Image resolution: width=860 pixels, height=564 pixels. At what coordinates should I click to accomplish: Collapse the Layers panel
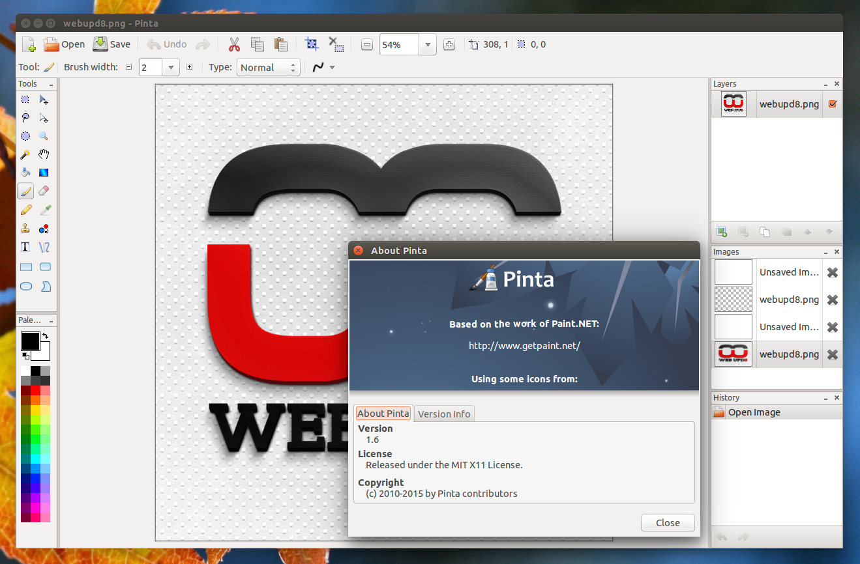[826, 84]
